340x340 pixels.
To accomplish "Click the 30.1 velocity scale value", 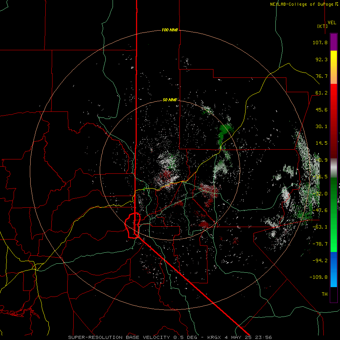I will point(321,127).
